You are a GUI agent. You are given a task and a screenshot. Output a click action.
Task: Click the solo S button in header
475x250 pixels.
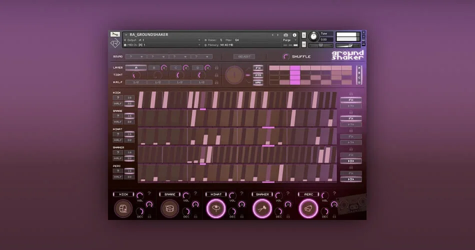click(304, 35)
